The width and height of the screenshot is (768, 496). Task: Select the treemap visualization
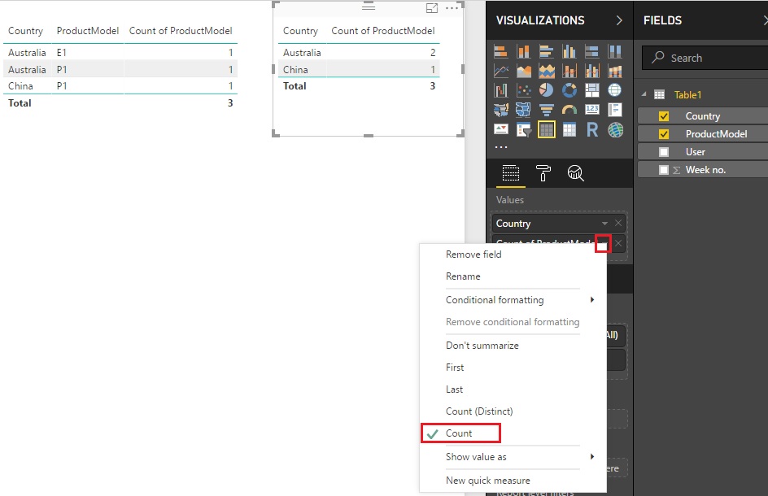coord(591,90)
